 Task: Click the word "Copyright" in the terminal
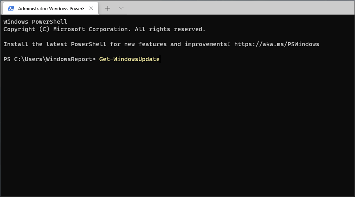(x=19, y=29)
